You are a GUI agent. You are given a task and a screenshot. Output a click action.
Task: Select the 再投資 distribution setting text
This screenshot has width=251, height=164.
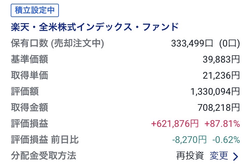coord(190,156)
